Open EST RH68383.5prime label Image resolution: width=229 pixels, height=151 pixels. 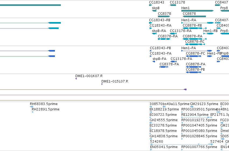(x=44, y=104)
